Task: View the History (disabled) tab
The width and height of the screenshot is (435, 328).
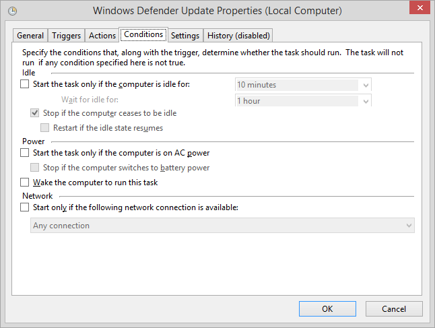Action: [238, 36]
